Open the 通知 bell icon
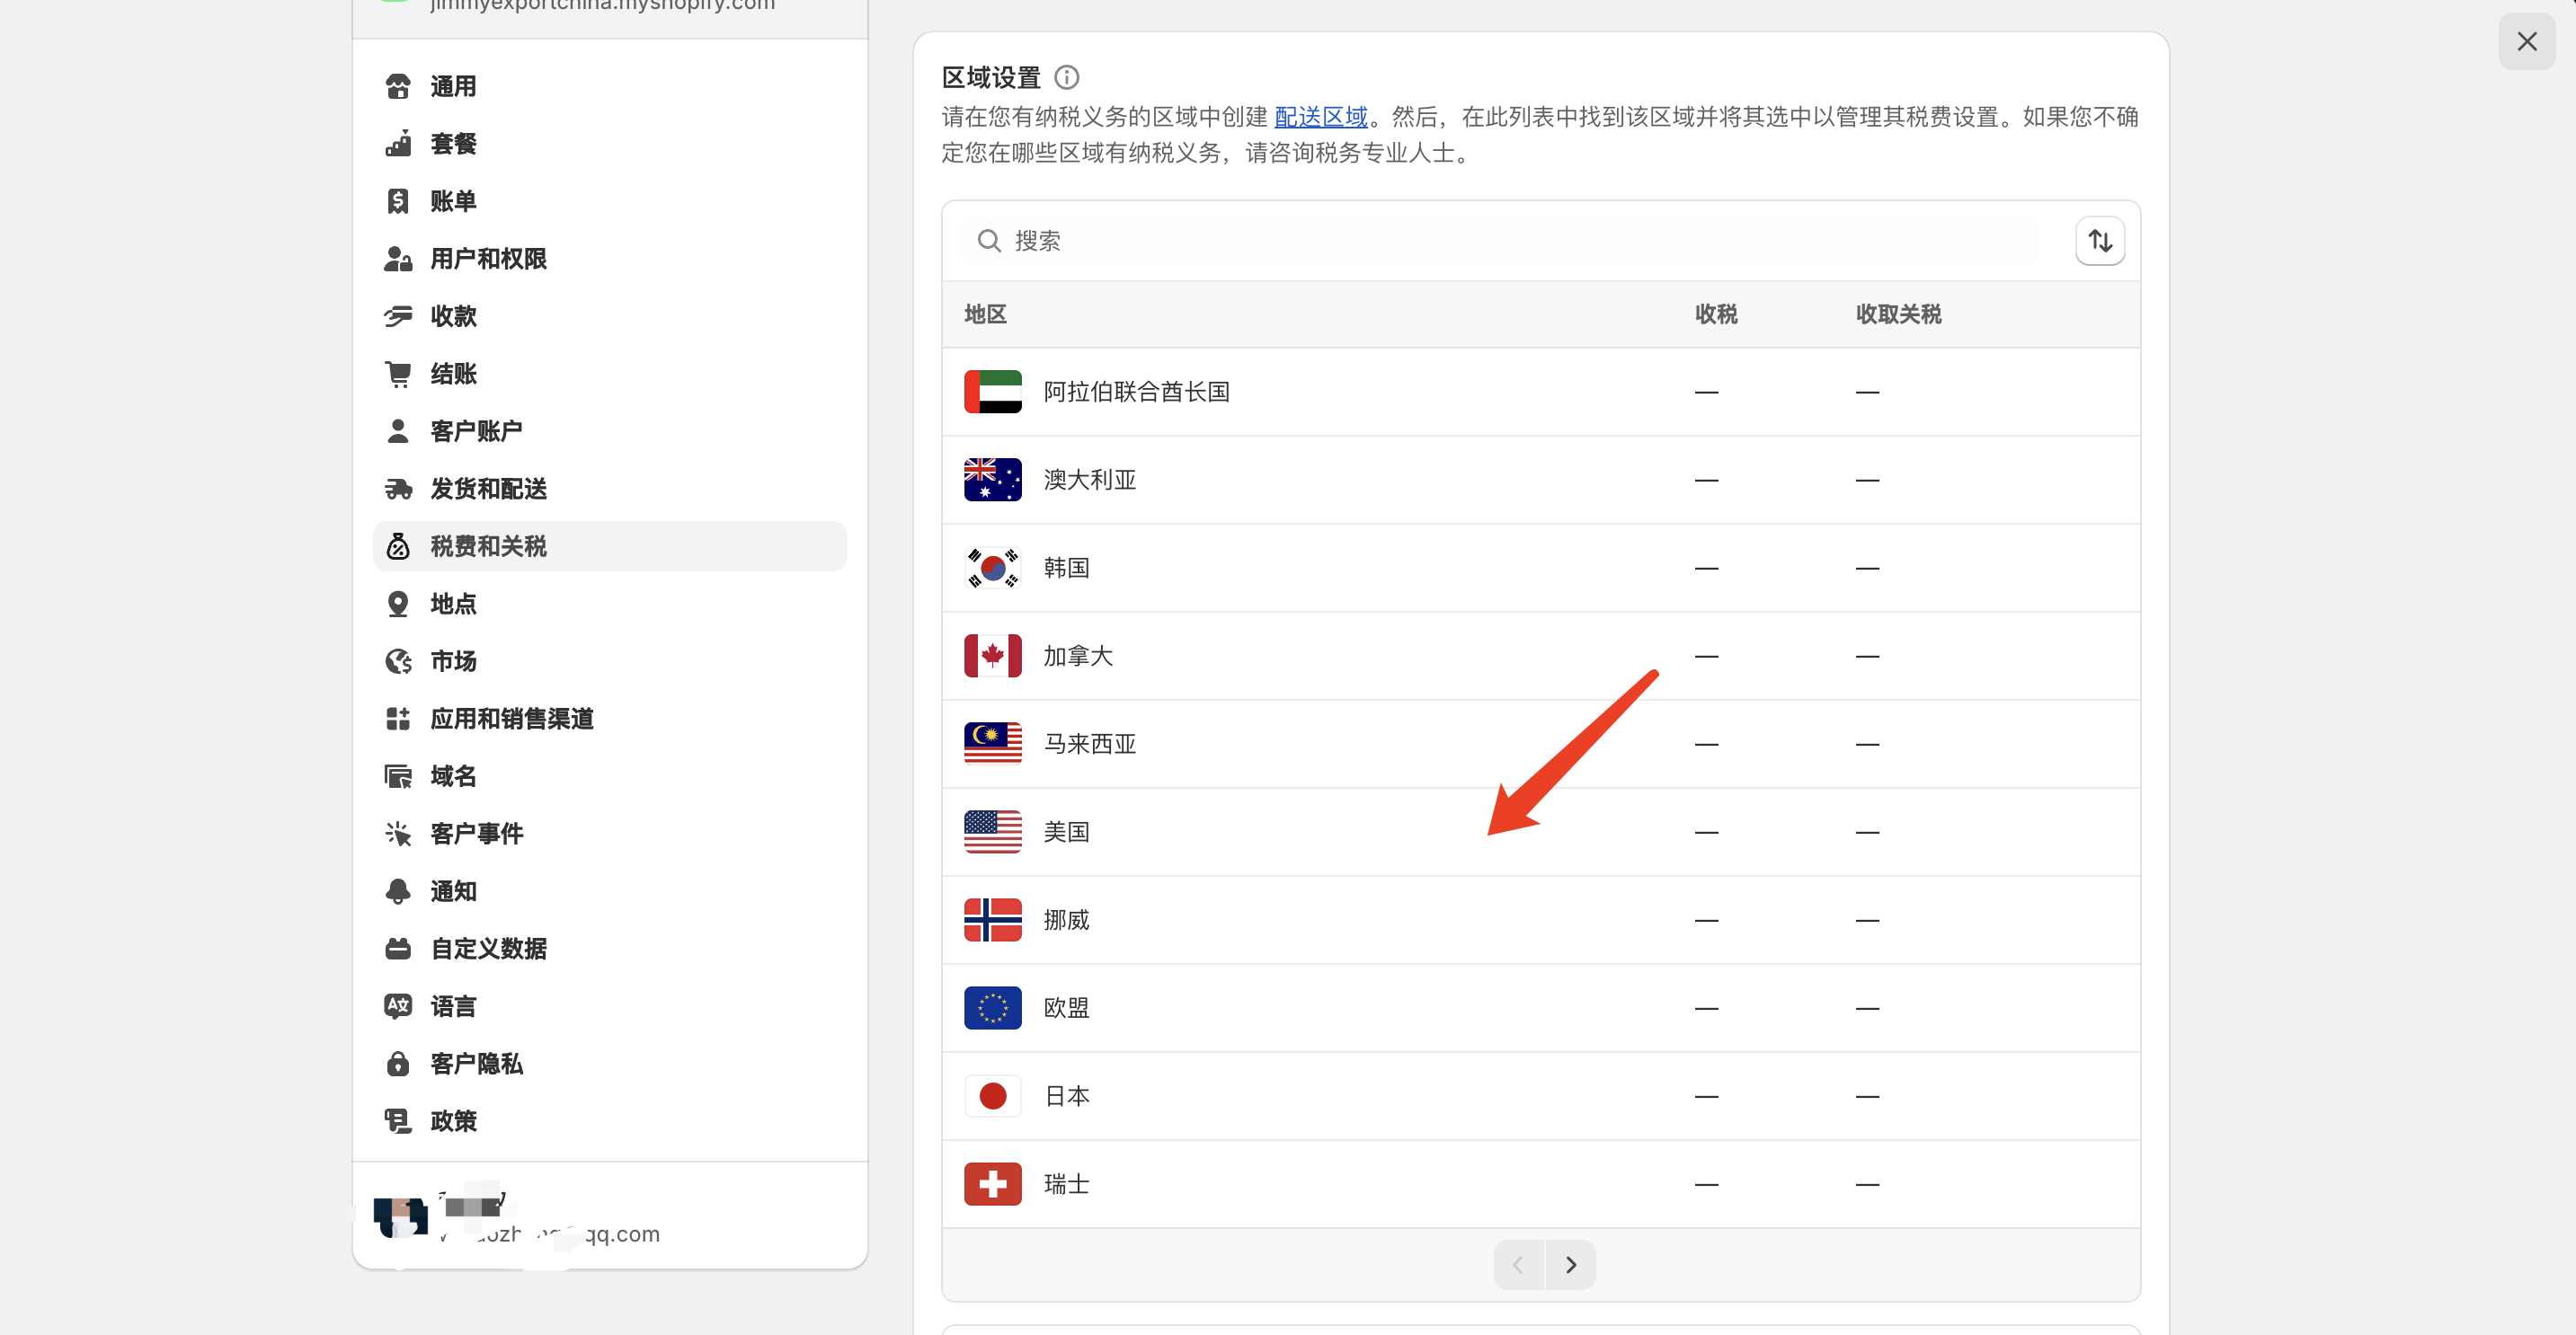This screenshot has height=1335, width=2576. pos(398,891)
